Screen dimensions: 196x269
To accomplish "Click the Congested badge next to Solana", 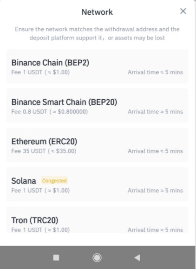I will coord(54,181).
